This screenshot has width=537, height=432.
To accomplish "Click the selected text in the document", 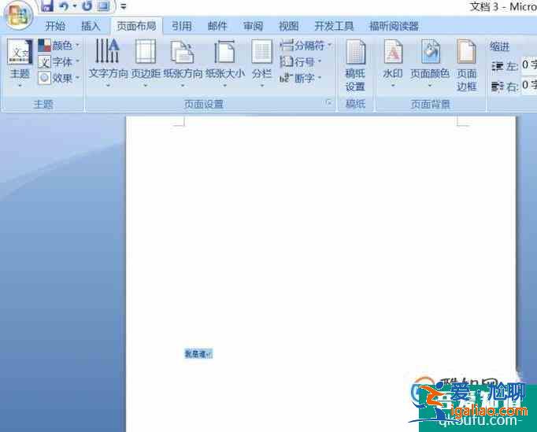I will 198,354.
